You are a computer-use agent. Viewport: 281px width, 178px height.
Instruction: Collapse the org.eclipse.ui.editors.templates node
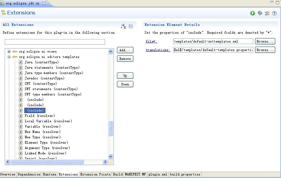click(x=9, y=57)
